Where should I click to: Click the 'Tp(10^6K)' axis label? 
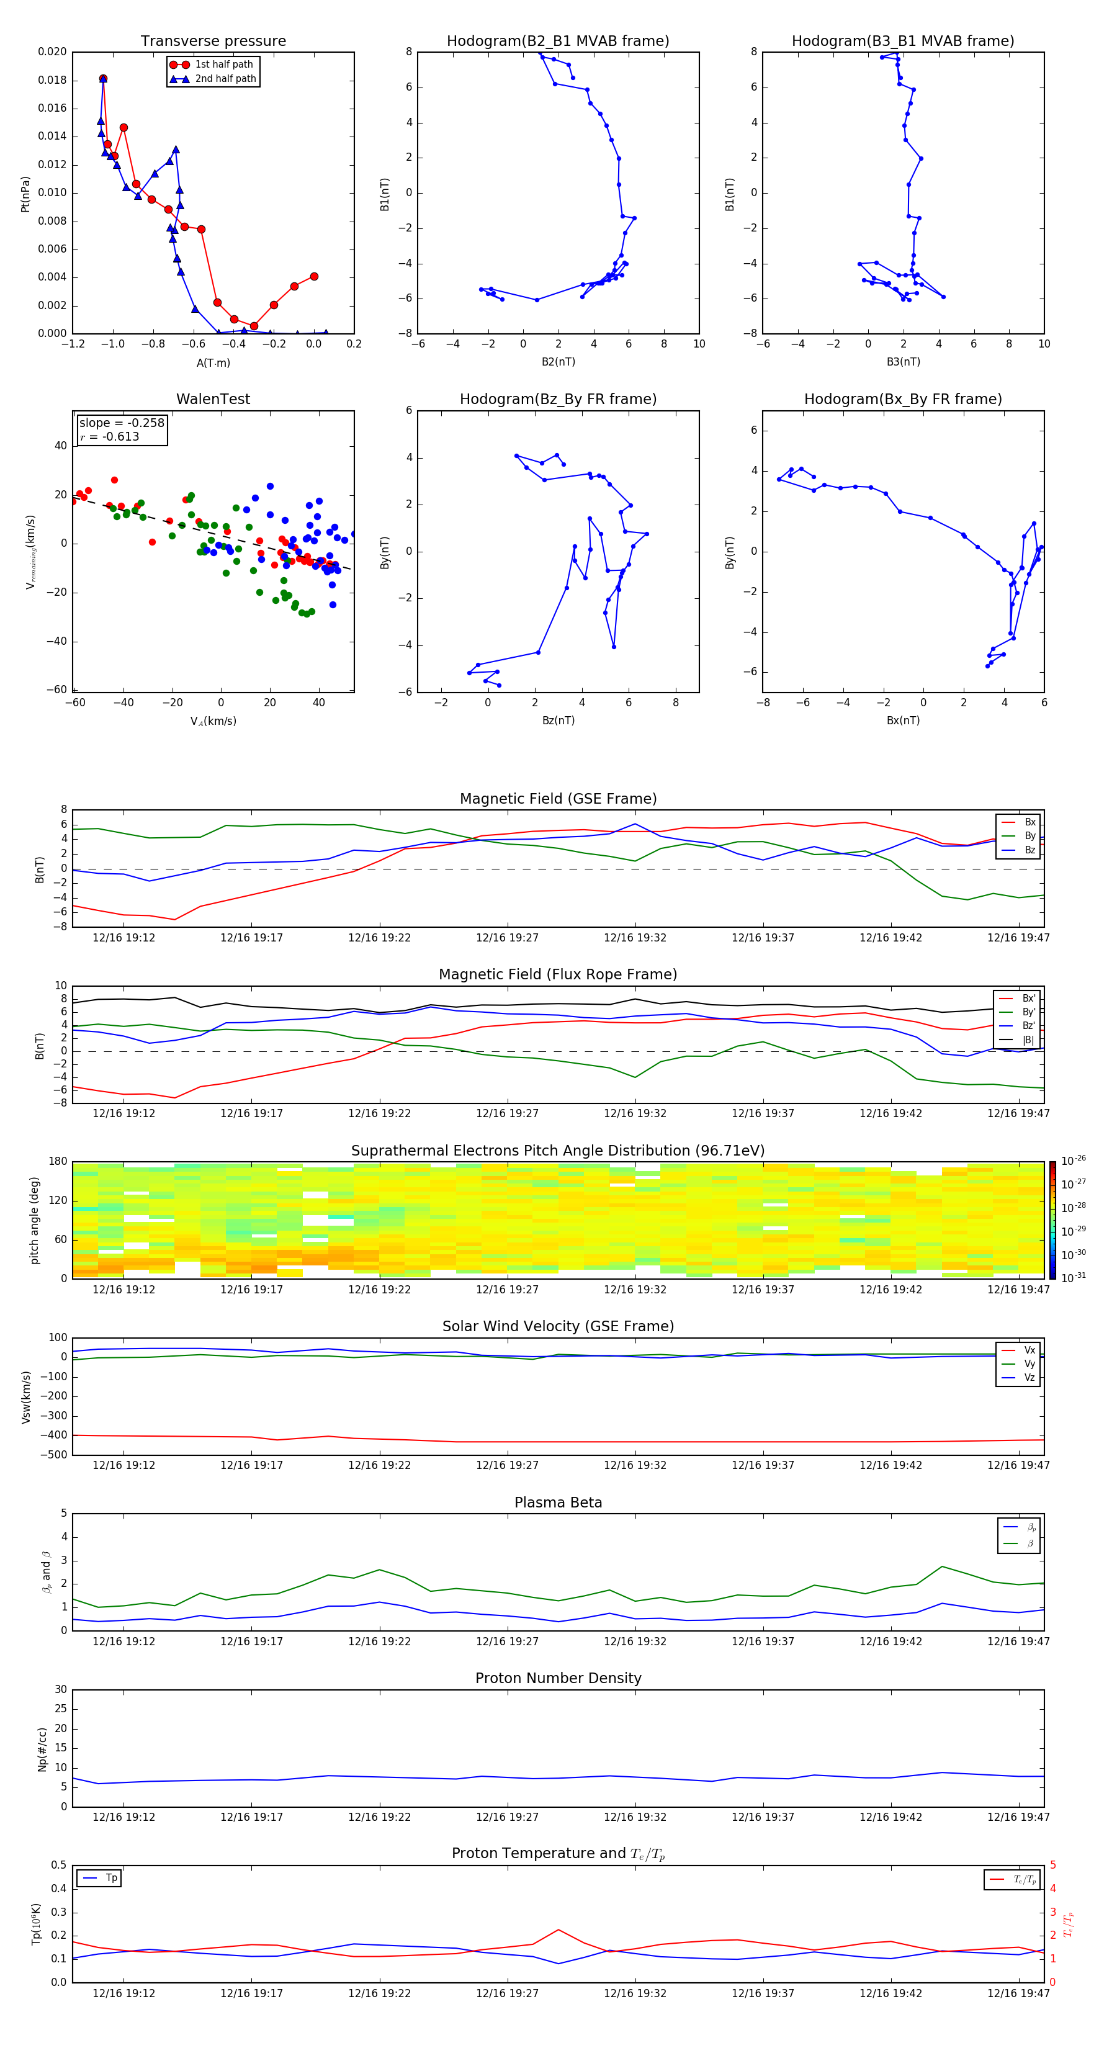(36, 1924)
